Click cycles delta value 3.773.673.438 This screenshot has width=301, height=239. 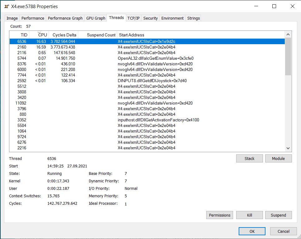[63, 47]
